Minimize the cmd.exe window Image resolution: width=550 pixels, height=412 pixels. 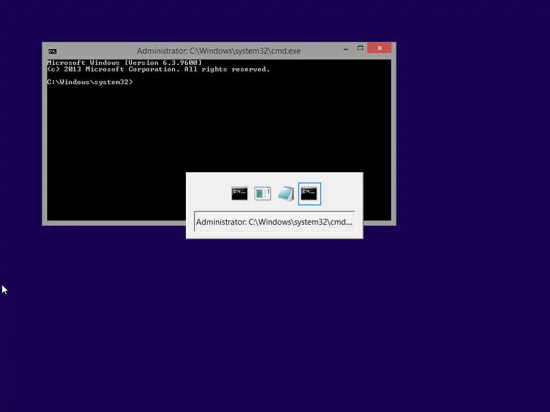(x=346, y=48)
